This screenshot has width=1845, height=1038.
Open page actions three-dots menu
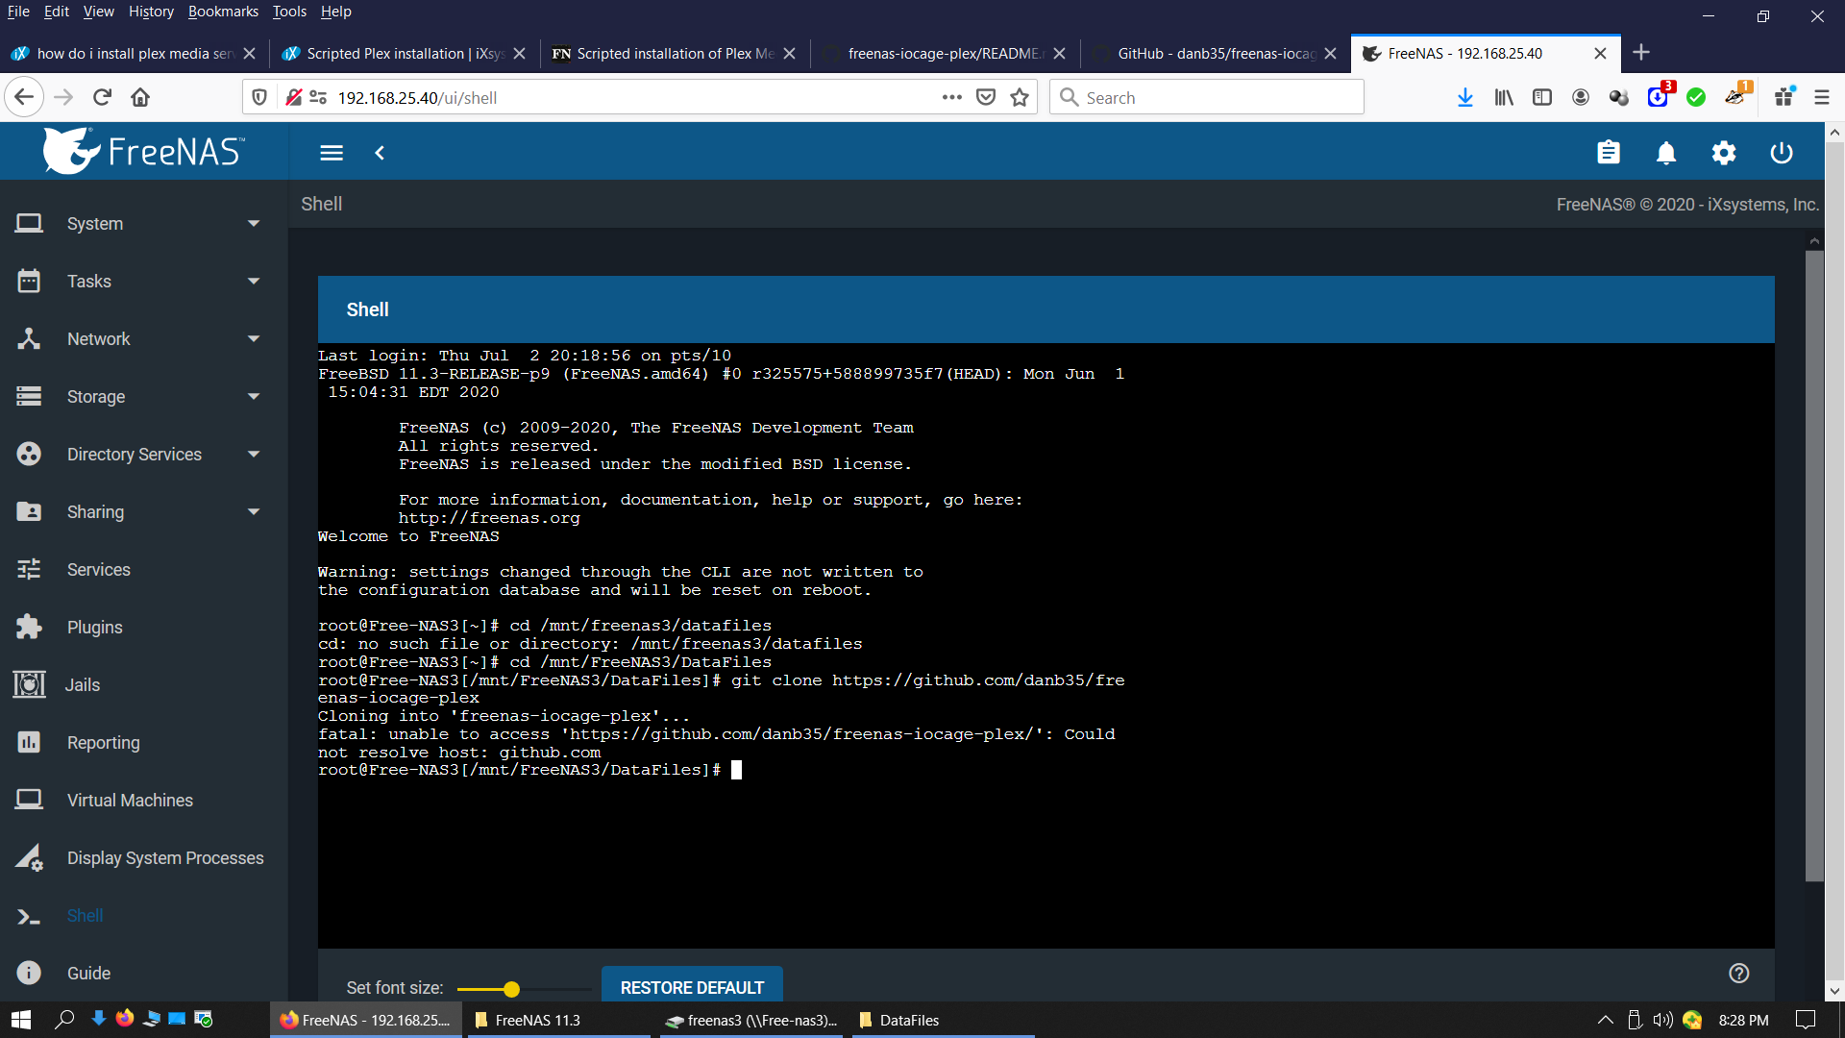point(952,97)
